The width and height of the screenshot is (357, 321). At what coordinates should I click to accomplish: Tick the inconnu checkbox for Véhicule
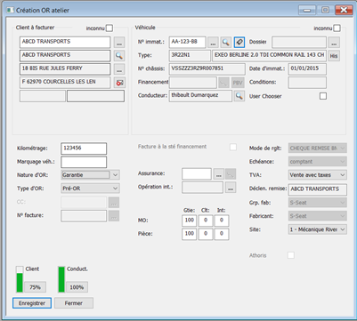point(337,28)
